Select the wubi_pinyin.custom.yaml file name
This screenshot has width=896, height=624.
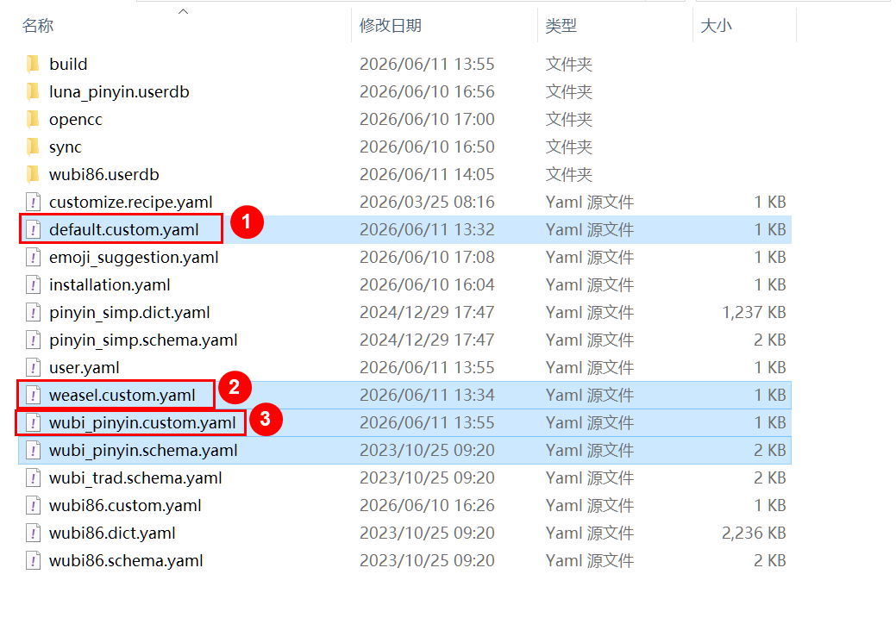point(142,423)
